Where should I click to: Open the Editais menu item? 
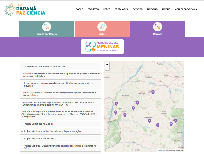(x=166, y=9)
